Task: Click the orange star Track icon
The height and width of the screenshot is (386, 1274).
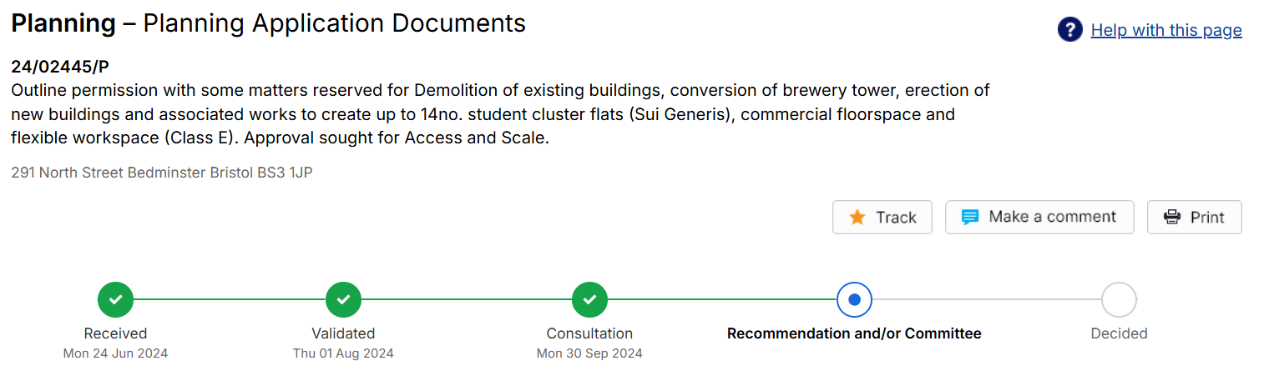Action: [x=857, y=218]
